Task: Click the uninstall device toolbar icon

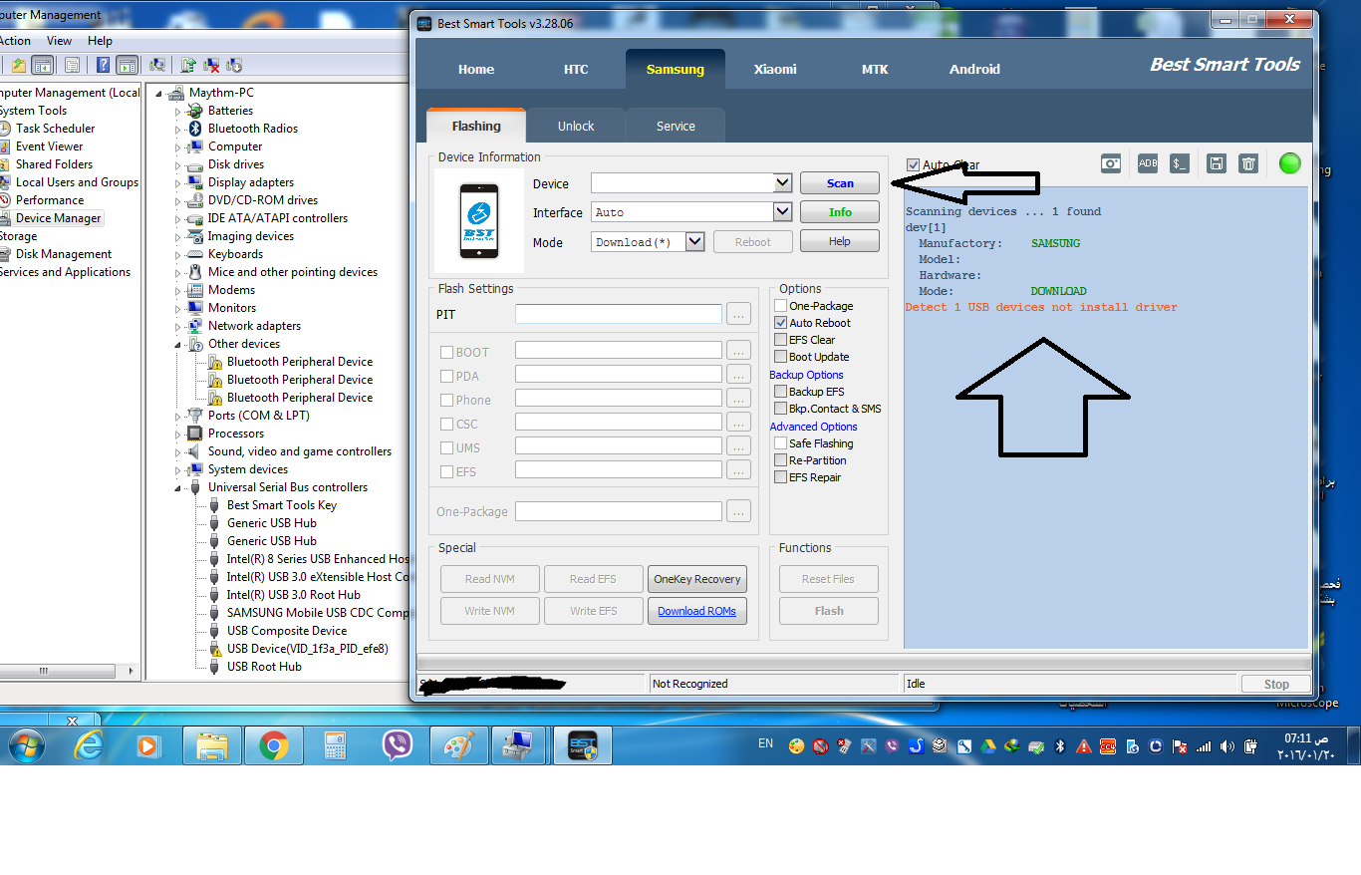Action: (x=212, y=65)
